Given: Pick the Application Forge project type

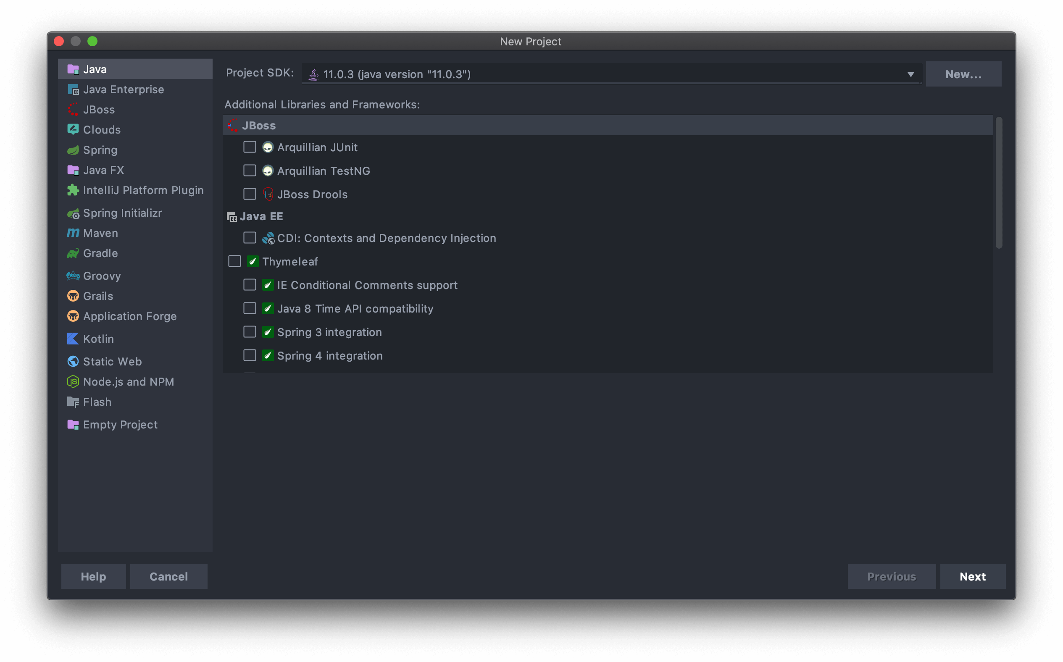Looking at the screenshot, I should pyautogui.click(x=135, y=316).
